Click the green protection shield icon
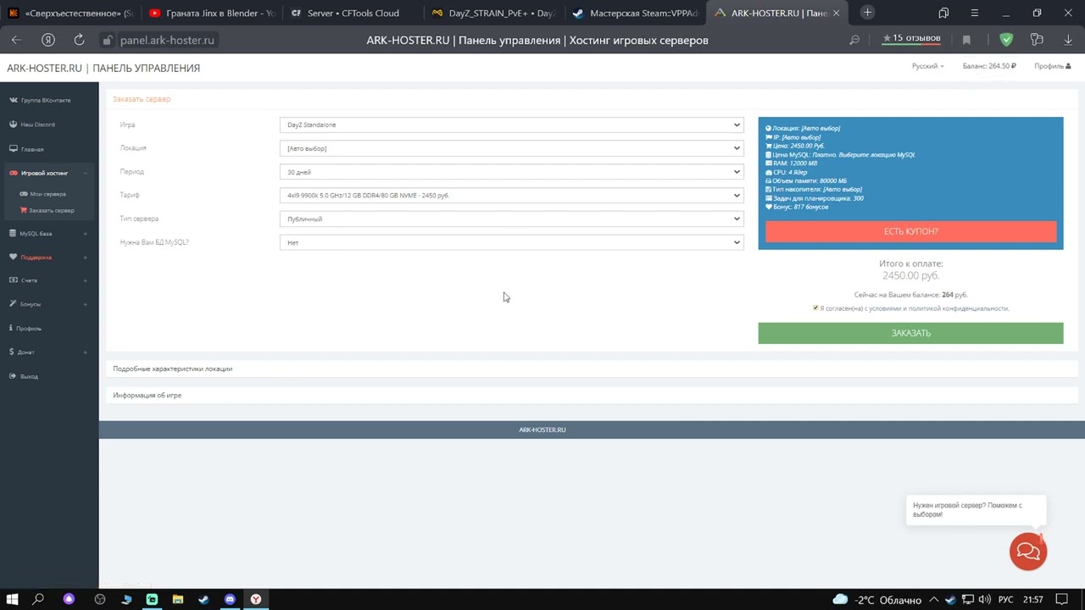This screenshot has height=610, width=1085. click(x=1006, y=40)
